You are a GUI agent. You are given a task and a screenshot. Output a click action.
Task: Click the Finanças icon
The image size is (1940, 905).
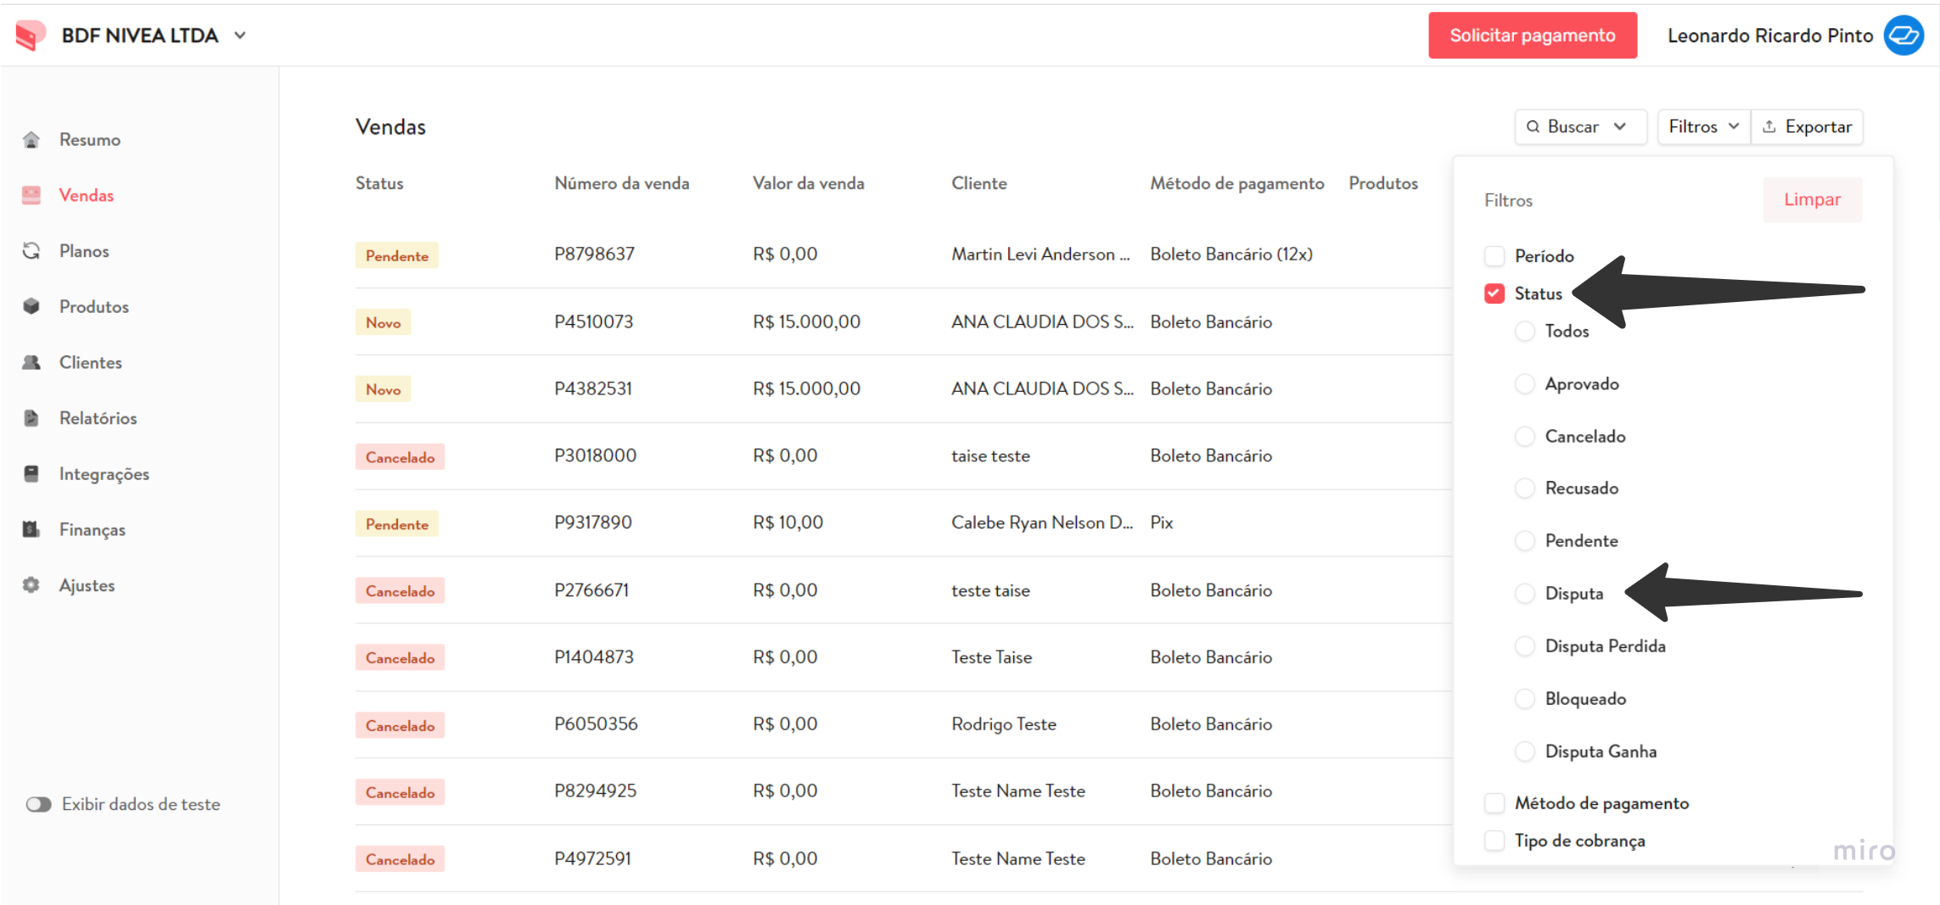tap(31, 530)
